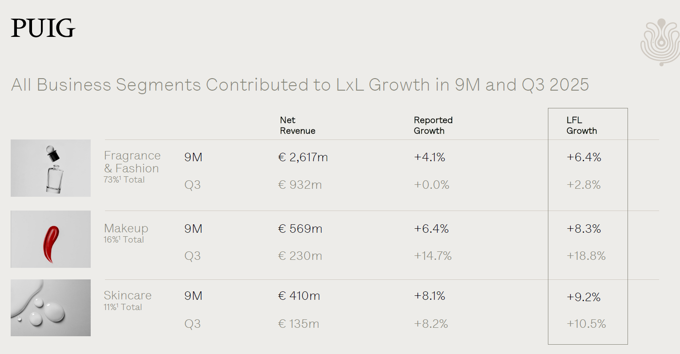Viewport: 680px width, 354px height.
Task: Select the +18.8% LFL growth value
Action: [586, 256]
